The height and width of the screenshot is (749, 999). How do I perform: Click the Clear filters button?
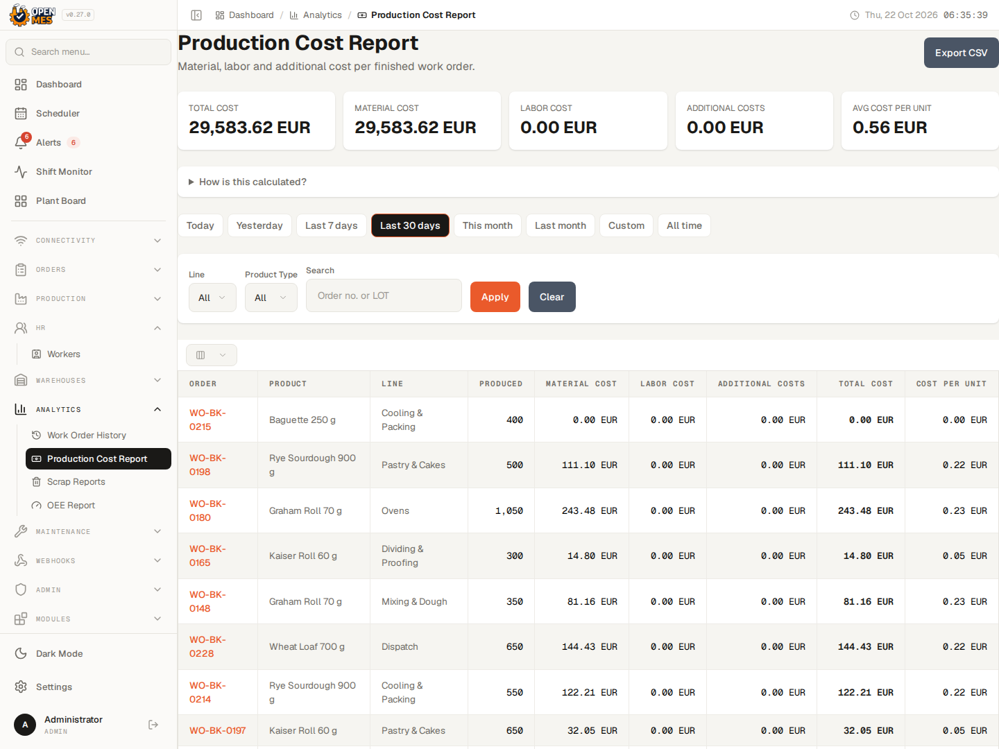click(552, 297)
